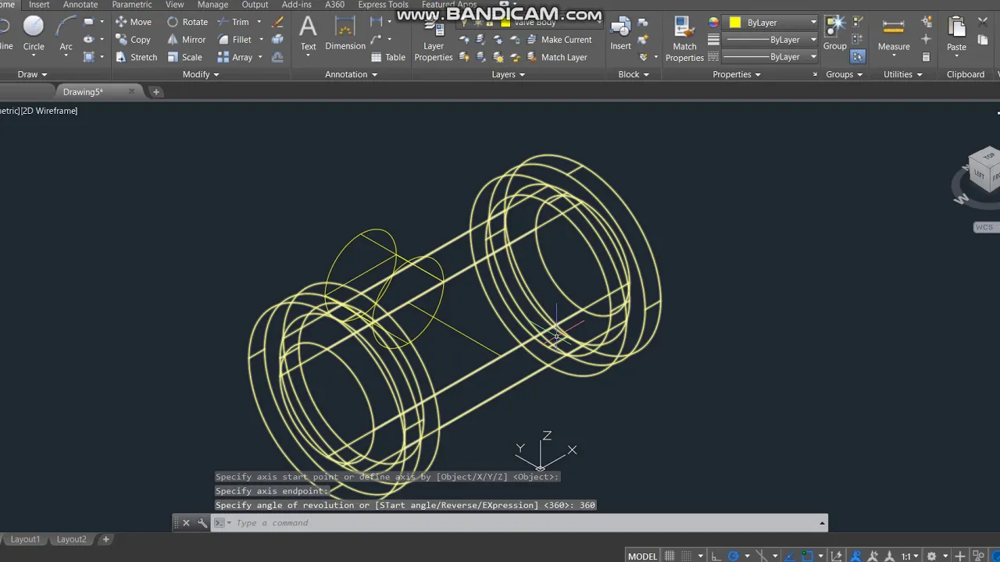The image size is (1000, 562).
Task: Expand the Modify panel
Action: pos(201,74)
